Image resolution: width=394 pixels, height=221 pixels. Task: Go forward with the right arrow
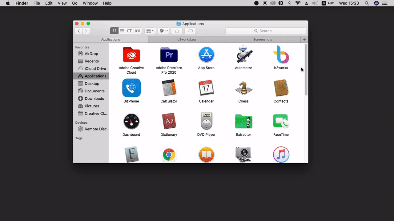[x=86, y=31]
